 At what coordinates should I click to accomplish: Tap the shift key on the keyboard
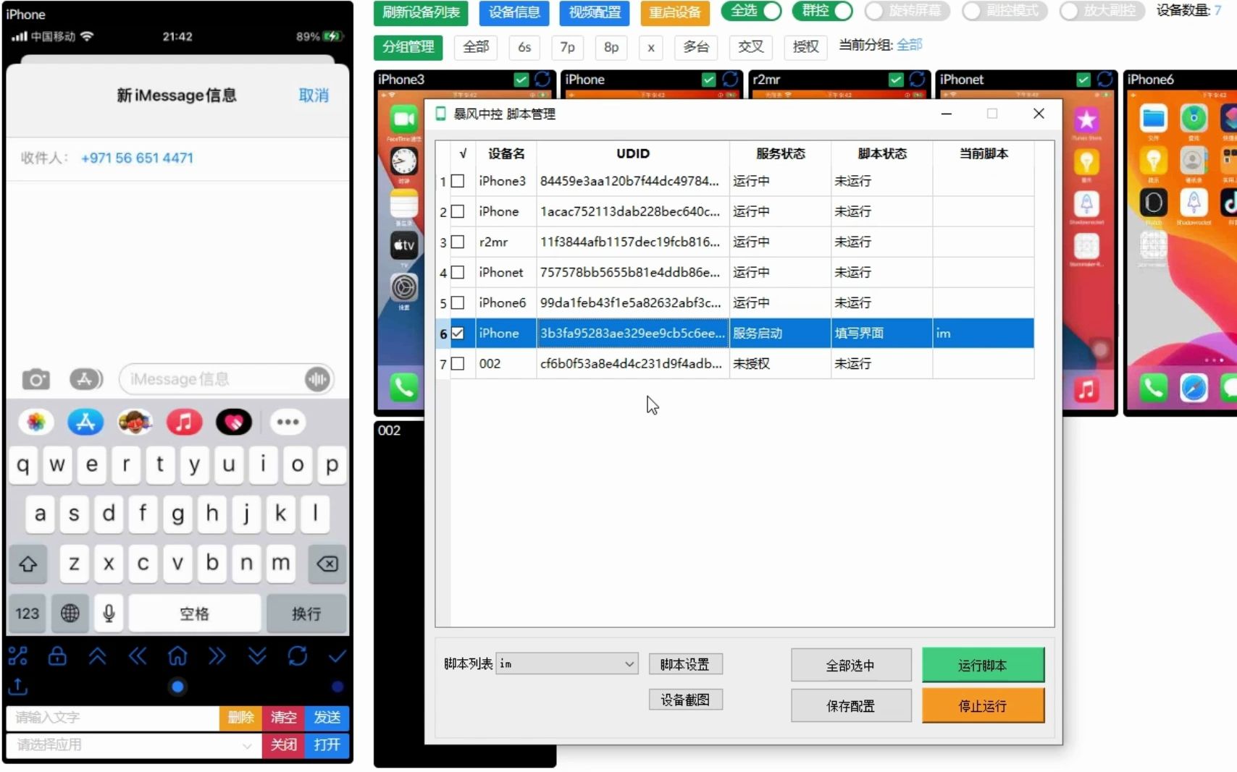click(x=28, y=564)
